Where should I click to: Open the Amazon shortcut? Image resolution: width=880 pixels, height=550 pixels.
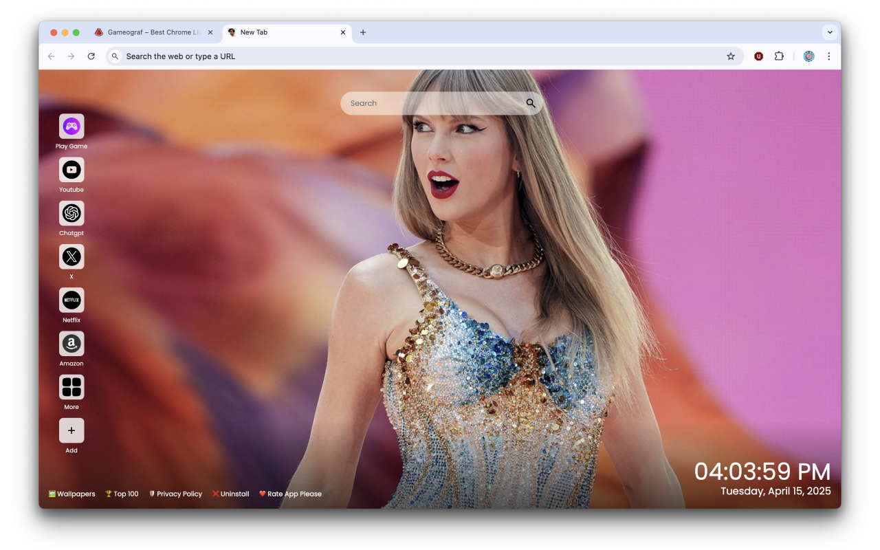point(71,344)
